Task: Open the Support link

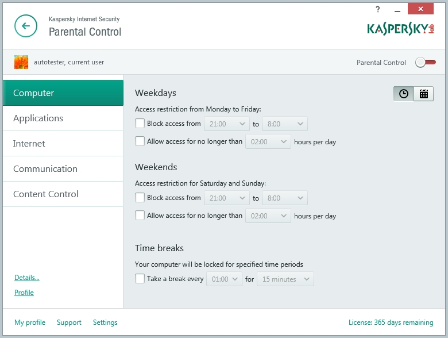Action: click(x=69, y=322)
